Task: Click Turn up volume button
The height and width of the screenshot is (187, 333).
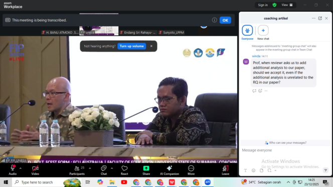Action: click(x=131, y=46)
